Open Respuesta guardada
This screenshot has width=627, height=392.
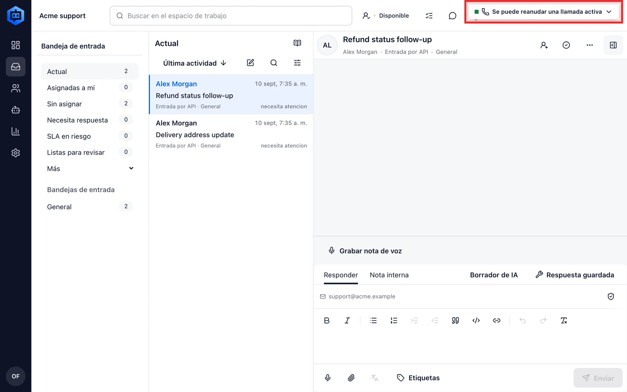click(575, 275)
